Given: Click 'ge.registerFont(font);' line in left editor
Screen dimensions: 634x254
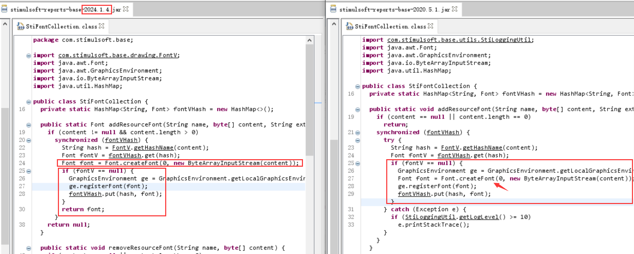Looking at the screenshot, I should [108, 186].
